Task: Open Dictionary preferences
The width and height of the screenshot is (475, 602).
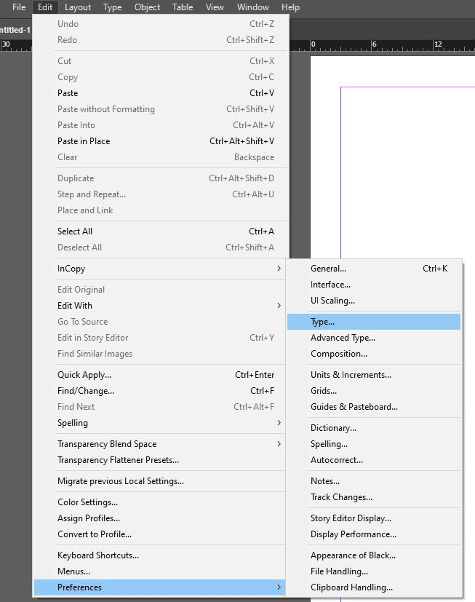Action: 374,428
